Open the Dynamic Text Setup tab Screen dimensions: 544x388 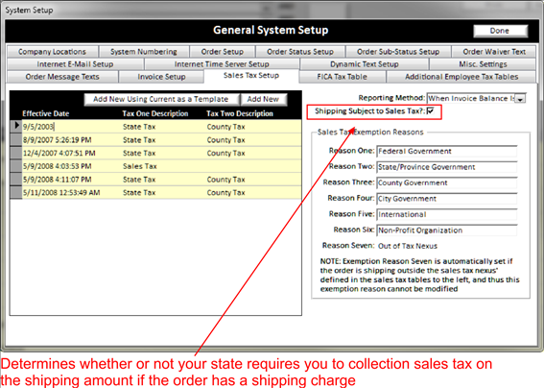click(x=365, y=64)
